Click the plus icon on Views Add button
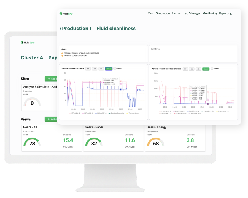 pyautogui.click(x=49, y=119)
